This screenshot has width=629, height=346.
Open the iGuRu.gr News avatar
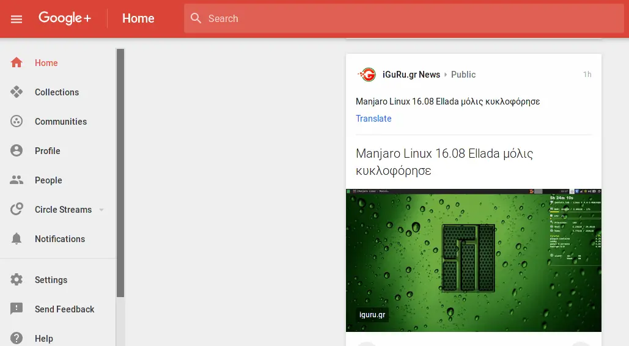[367, 74]
